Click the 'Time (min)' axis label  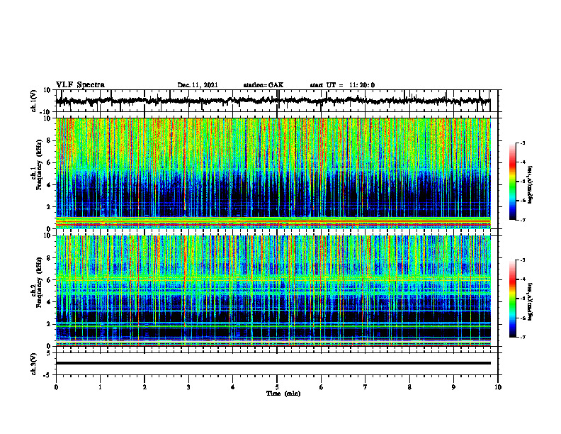pyautogui.click(x=283, y=394)
